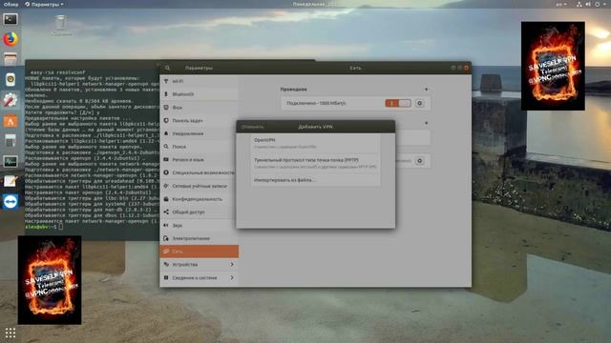Select Bluetooth in the settings sidebar

(x=200, y=94)
